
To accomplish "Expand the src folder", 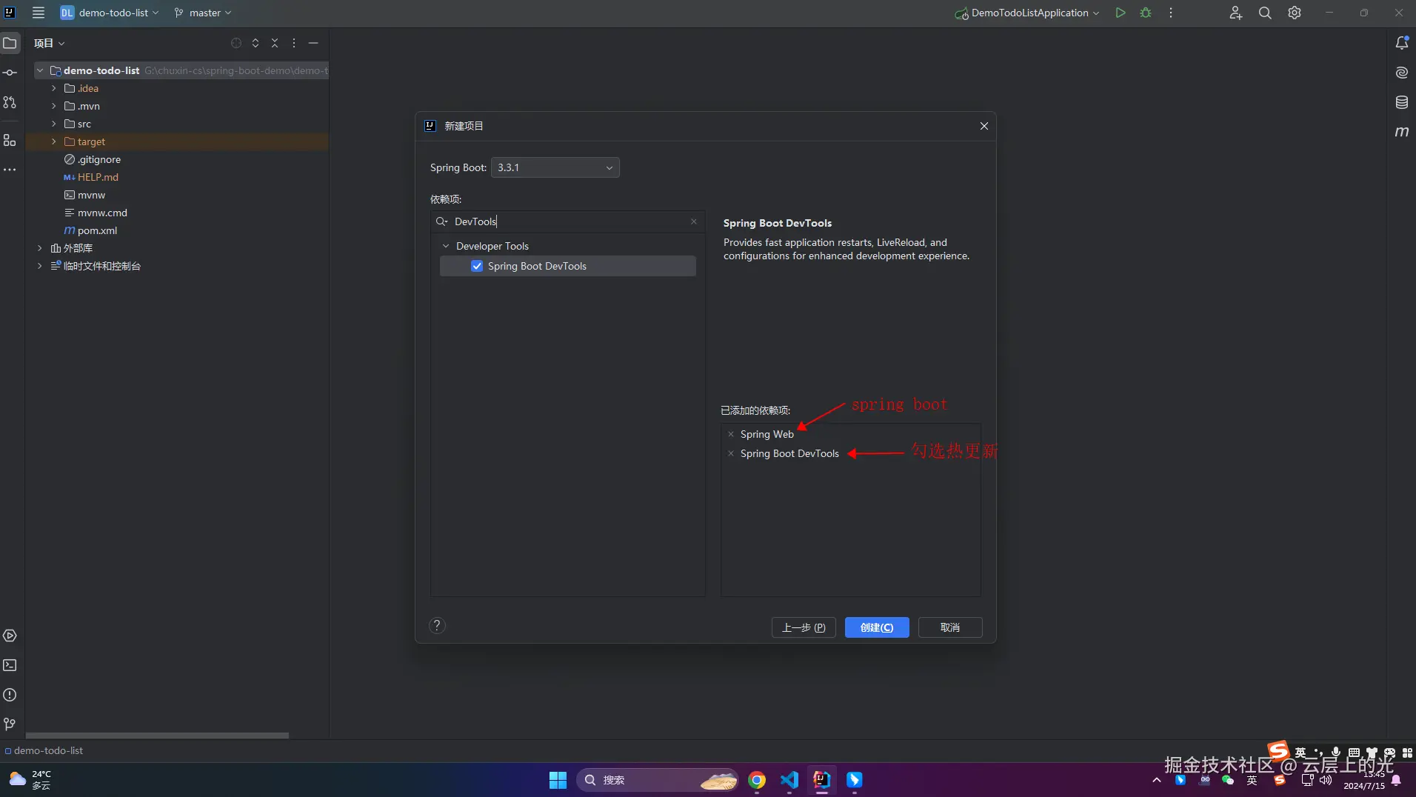I will coord(53,124).
